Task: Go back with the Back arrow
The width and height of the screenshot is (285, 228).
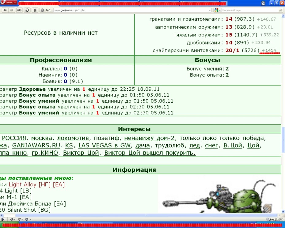Action: point(5,10)
